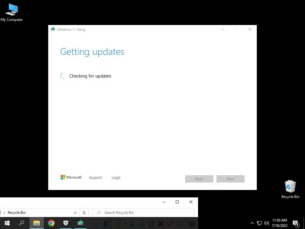
Task: Click the 'Getting updates' heading
Action: point(92,52)
